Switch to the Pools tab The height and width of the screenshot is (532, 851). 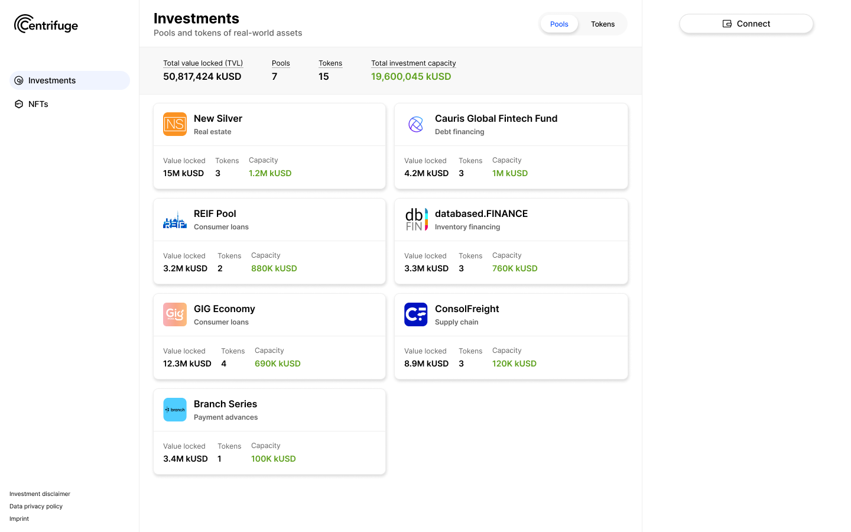tap(559, 24)
